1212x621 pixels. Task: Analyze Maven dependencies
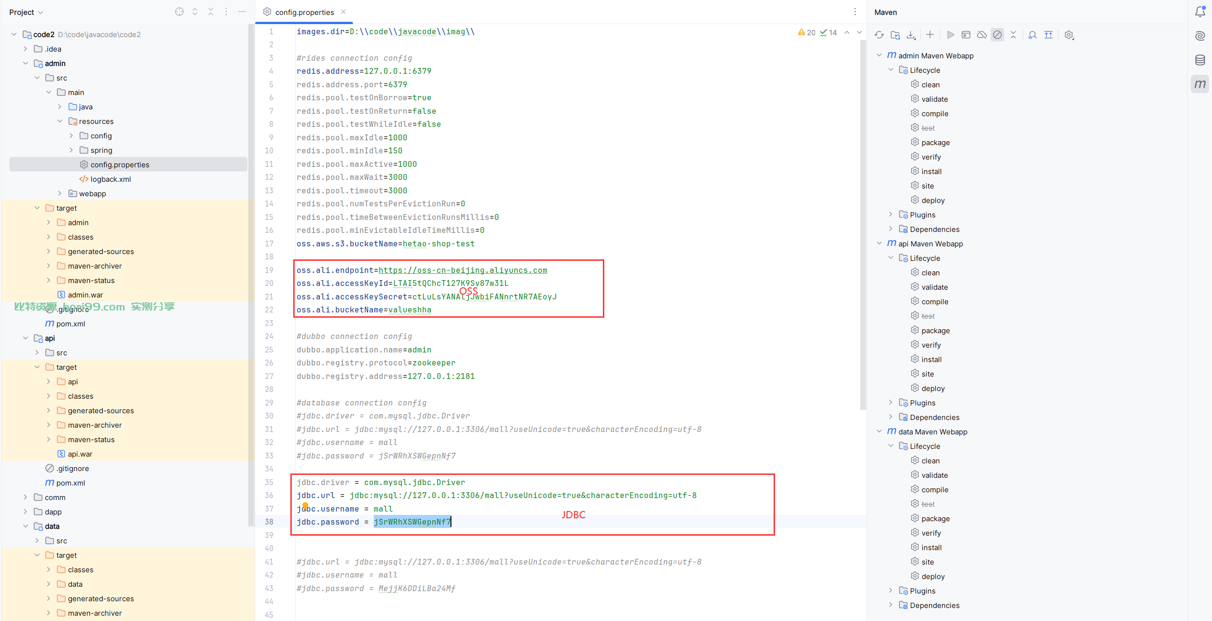pyautogui.click(x=1033, y=35)
